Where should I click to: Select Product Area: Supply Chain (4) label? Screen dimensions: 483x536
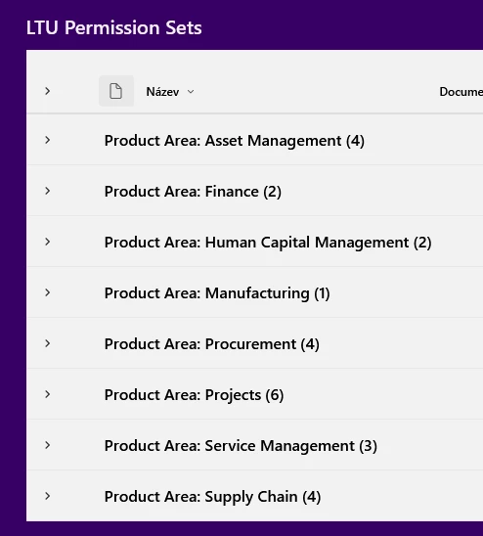click(x=212, y=497)
